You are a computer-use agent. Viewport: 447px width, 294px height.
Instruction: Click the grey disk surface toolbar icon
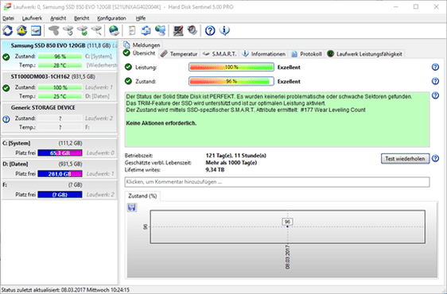point(53,30)
